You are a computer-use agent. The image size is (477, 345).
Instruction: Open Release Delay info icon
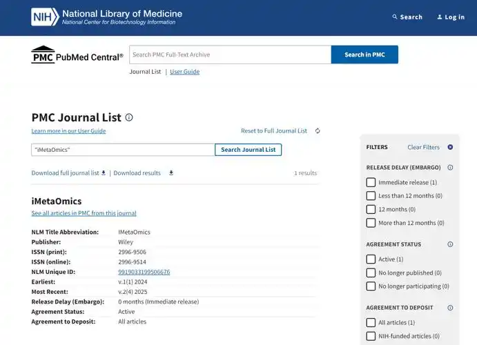[450, 168]
